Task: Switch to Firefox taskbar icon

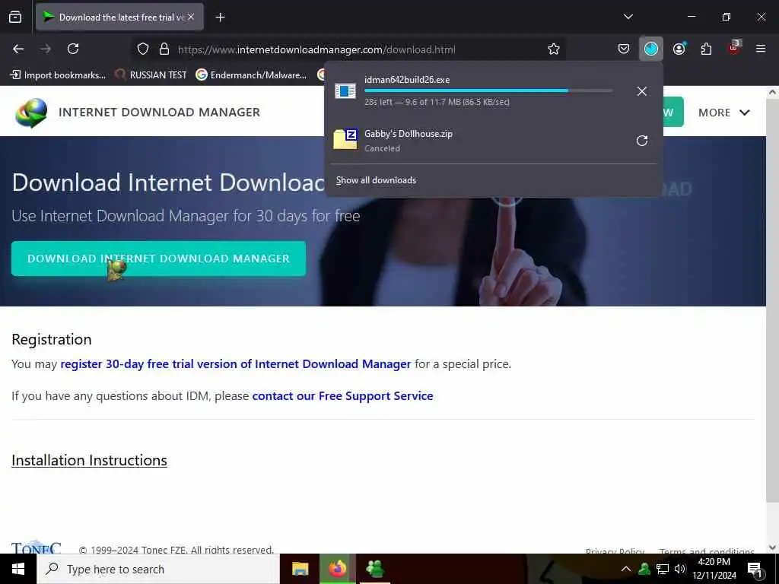Action: point(337,569)
